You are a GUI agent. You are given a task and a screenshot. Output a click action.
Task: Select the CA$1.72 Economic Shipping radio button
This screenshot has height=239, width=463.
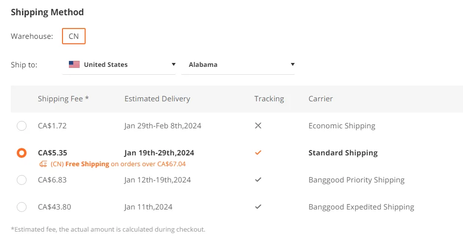click(22, 126)
